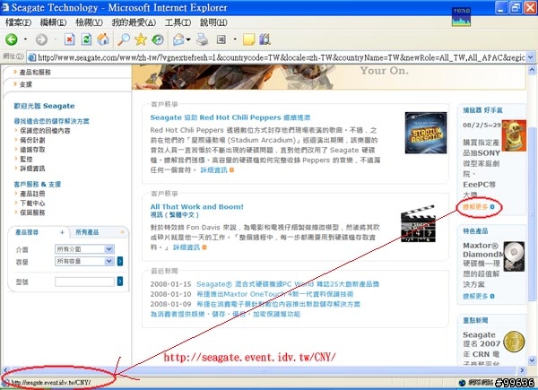Open the Back button history dropdown arrow
Viewport: 538px width, 390px height.
pyautogui.click(x=25, y=39)
